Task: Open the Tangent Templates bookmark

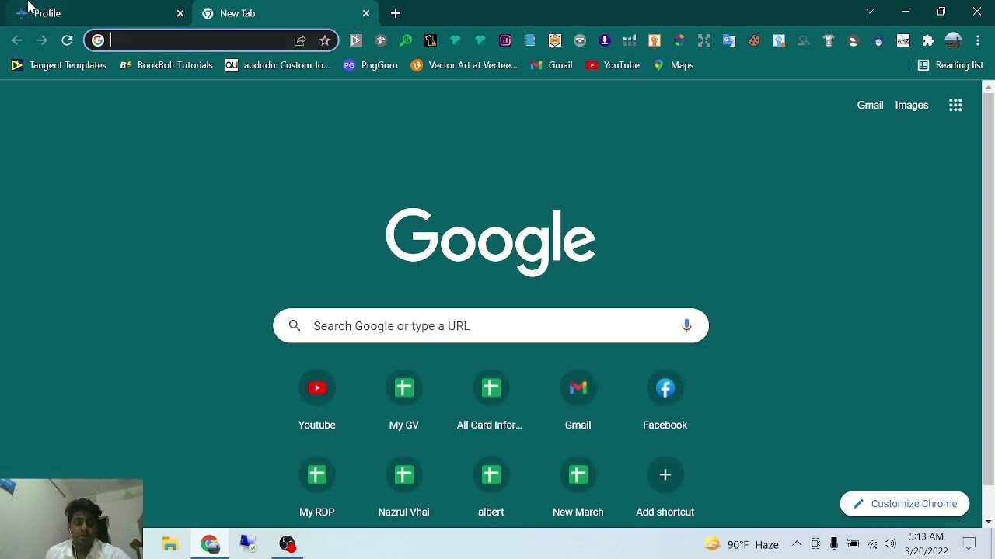Action: pyautogui.click(x=59, y=65)
